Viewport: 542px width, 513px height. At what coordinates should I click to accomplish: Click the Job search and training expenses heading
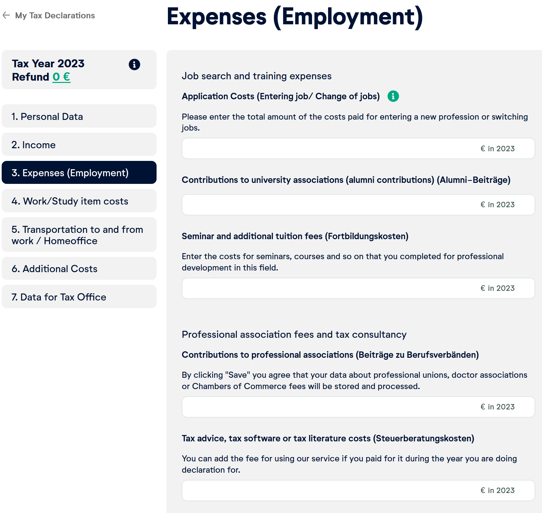pos(257,76)
